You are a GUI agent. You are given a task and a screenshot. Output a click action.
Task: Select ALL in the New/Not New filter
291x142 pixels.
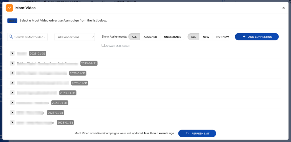coord(193,37)
